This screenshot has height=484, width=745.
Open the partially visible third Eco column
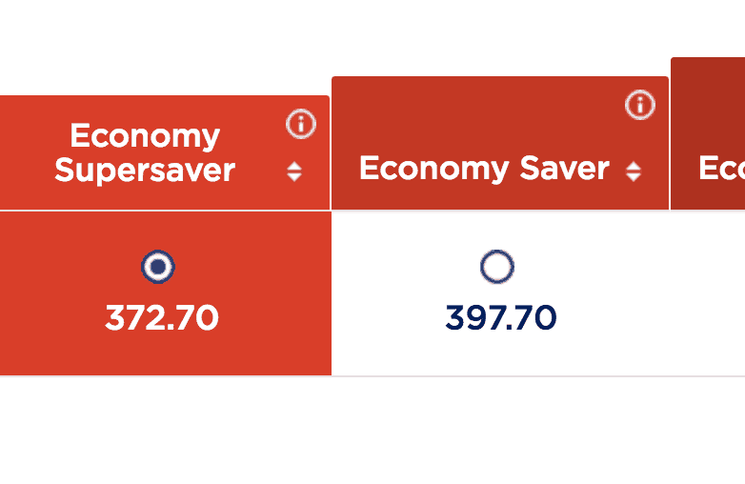click(x=721, y=170)
